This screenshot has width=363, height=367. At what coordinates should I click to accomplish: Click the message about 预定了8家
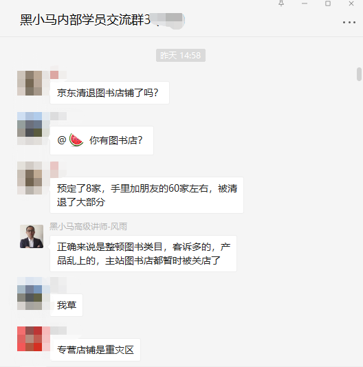[146, 195]
